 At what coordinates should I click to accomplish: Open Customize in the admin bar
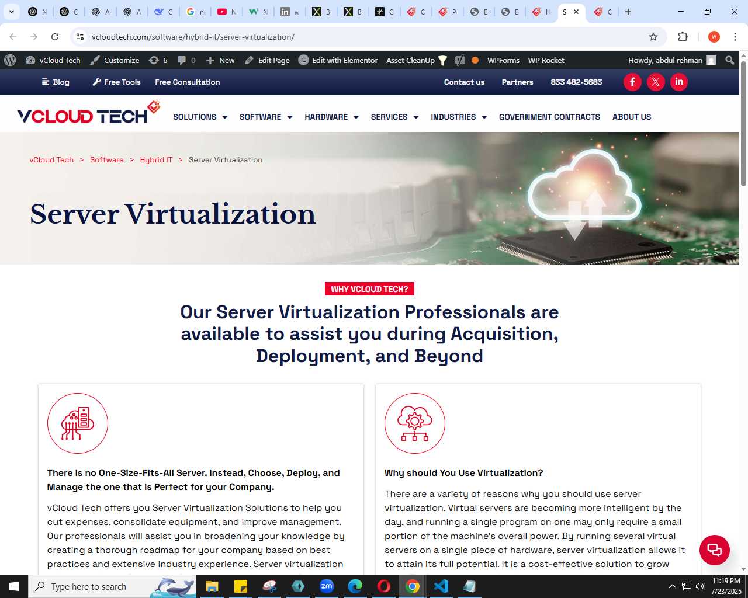[x=115, y=60]
